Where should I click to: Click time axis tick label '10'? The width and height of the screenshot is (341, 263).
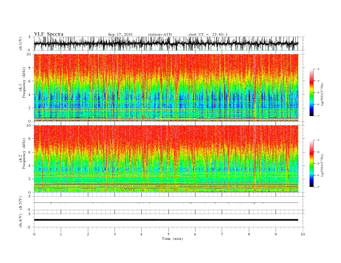[x=303, y=234]
